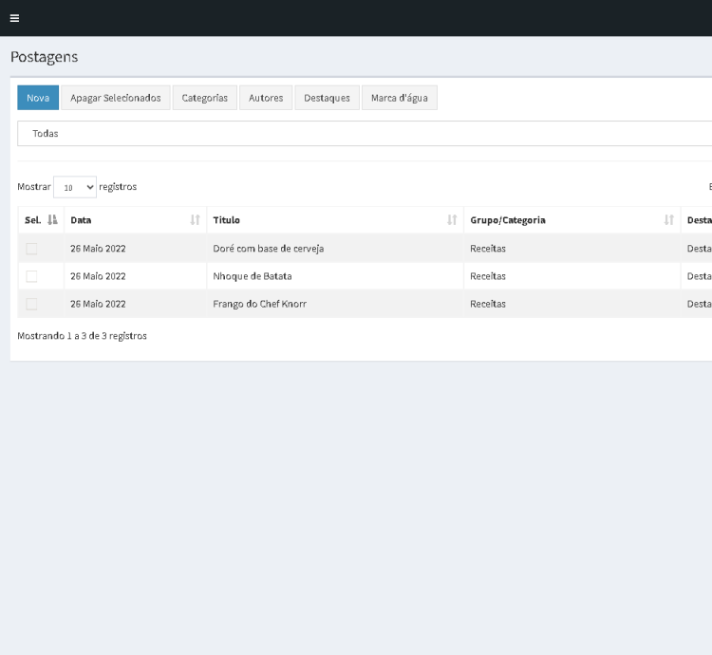Open the hamburger menu icon
Image resolution: width=712 pixels, height=655 pixels.
pyautogui.click(x=14, y=18)
